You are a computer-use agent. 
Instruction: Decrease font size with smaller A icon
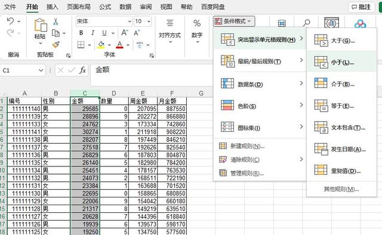(137, 33)
